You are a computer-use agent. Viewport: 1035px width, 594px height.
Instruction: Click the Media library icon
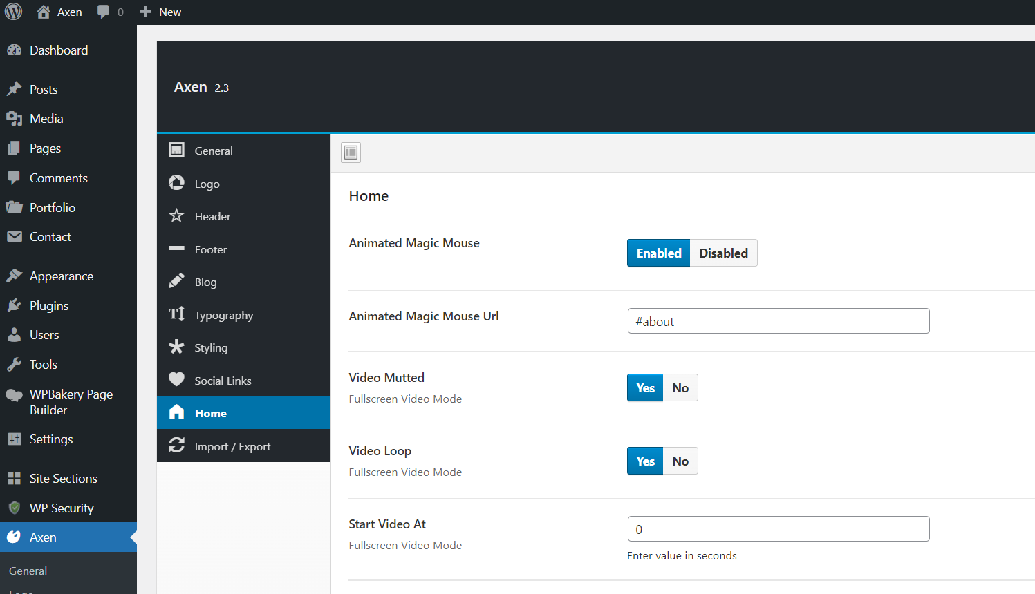point(14,119)
